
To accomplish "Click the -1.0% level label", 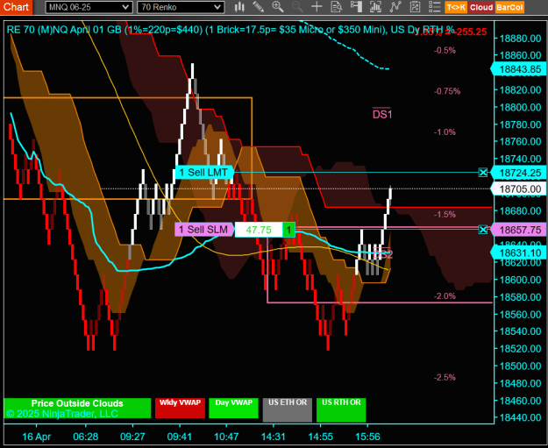I will pos(445,132).
